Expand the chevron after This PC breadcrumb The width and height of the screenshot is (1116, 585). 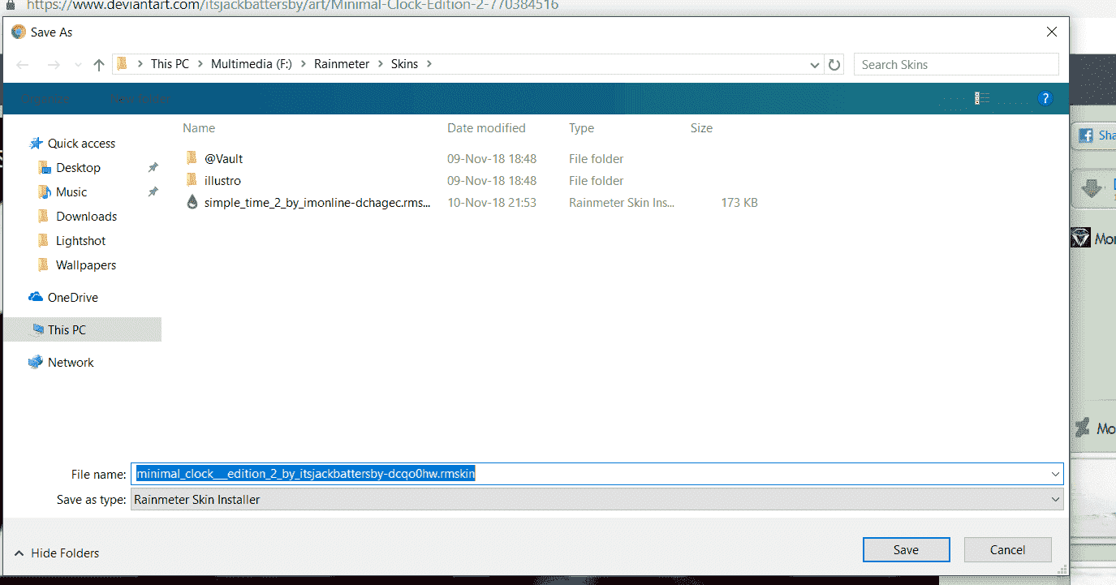pos(200,64)
